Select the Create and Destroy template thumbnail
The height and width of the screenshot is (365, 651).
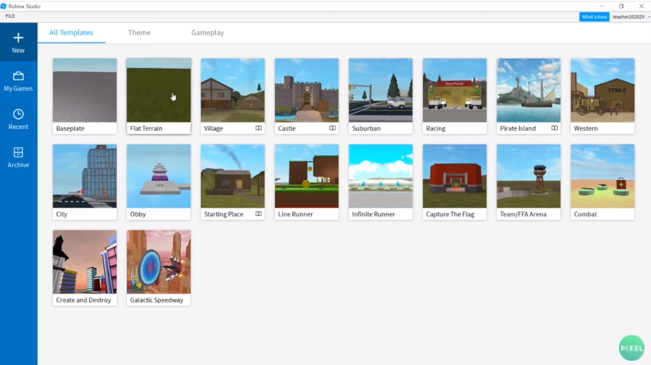[85, 262]
